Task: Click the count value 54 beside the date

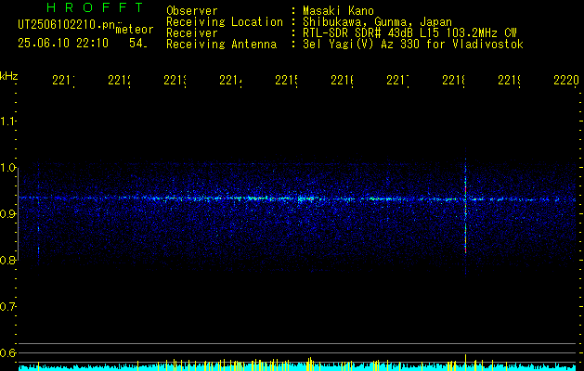Action: click(x=137, y=44)
